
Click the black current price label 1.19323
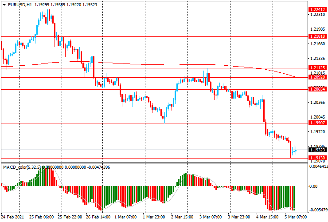coord(317,150)
